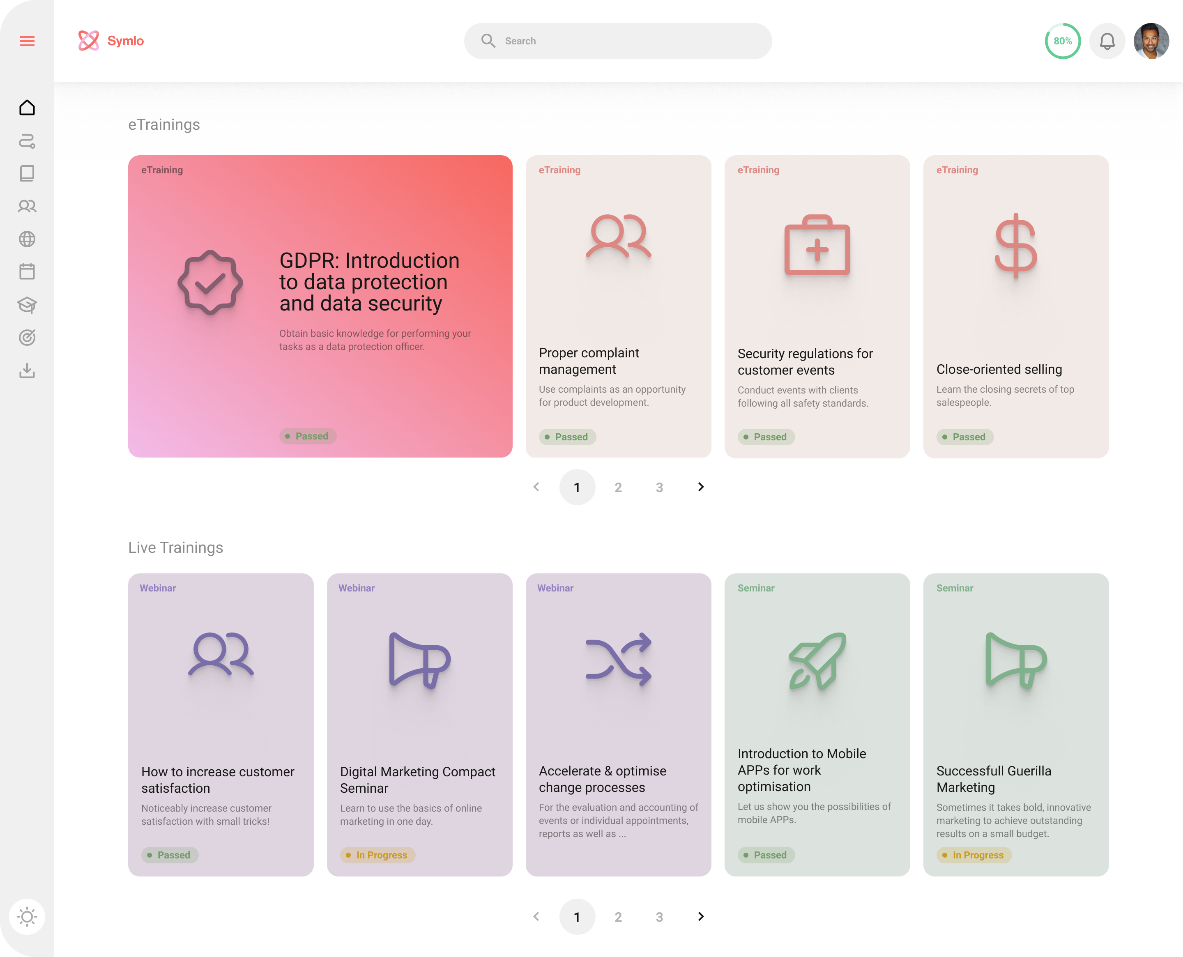The image size is (1183, 957).
Task: Open the downloads sidebar icon
Action: (27, 370)
